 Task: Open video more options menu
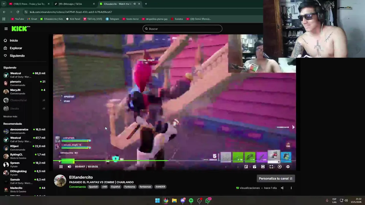[x=291, y=188]
